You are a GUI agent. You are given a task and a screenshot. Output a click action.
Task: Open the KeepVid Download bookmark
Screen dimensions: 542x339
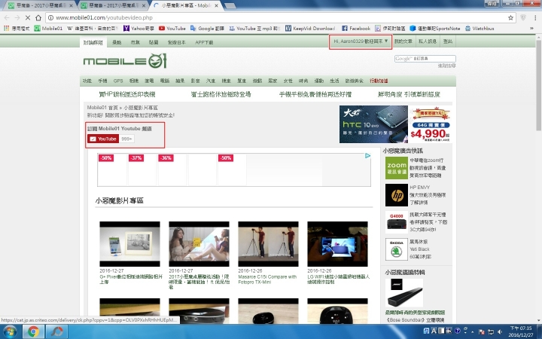310,29
